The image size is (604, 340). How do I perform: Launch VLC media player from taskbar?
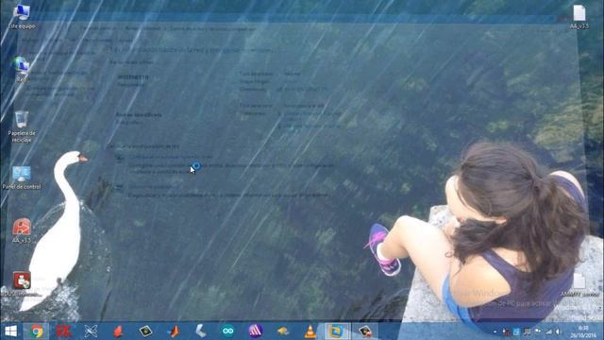tap(310, 331)
